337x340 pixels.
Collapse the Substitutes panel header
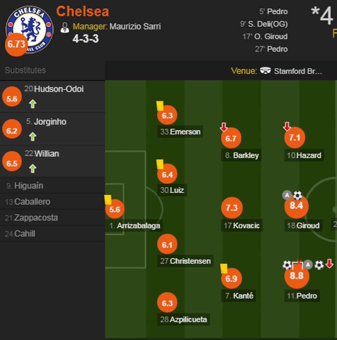pyautogui.click(x=25, y=70)
